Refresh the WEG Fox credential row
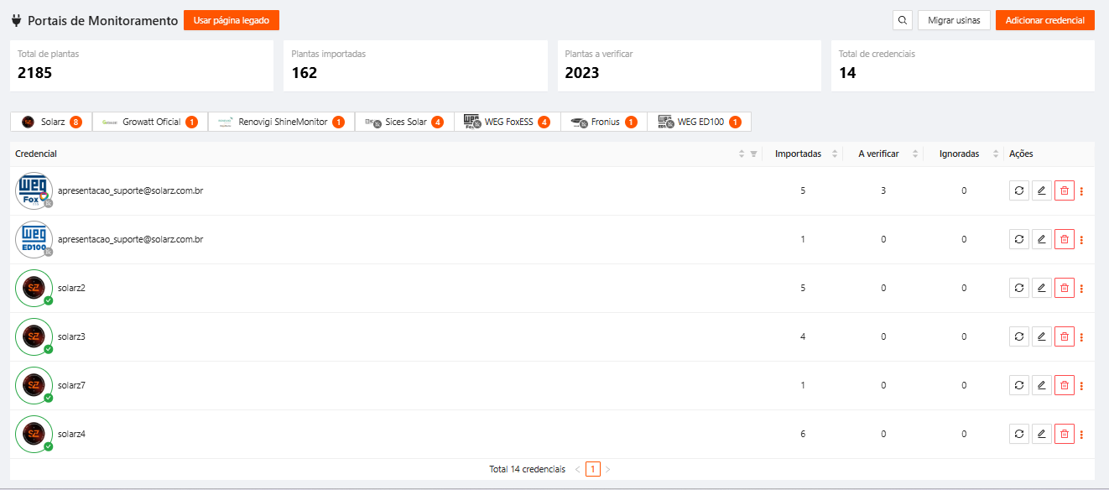This screenshot has width=1109, height=490. (x=1018, y=191)
